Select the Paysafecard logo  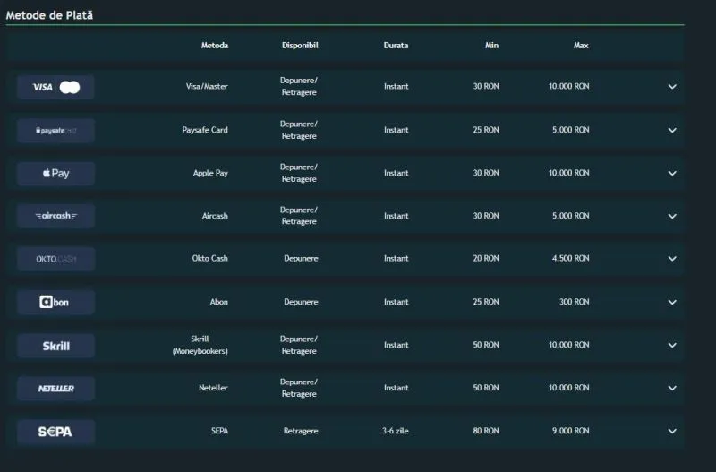coord(55,131)
